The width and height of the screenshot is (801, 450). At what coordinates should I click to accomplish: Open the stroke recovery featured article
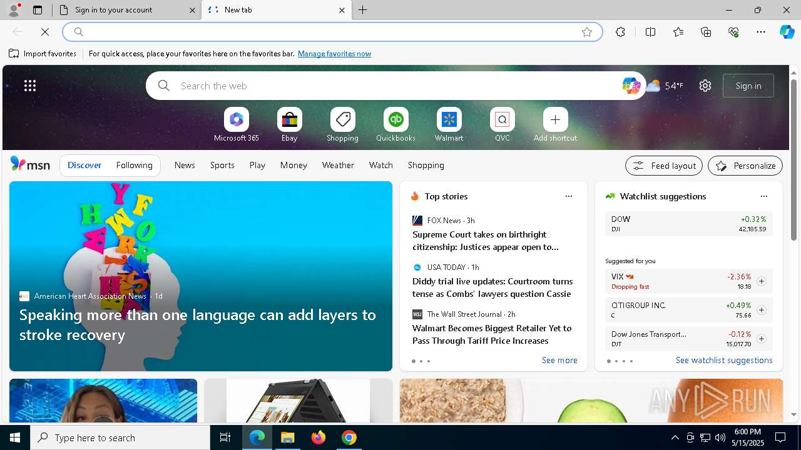[x=201, y=276]
